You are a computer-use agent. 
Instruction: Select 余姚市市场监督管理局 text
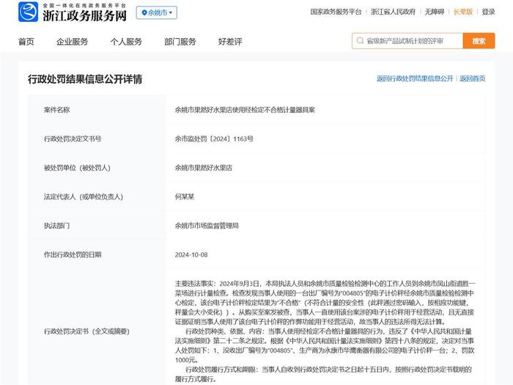pyautogui.click(x=207, y=226)
